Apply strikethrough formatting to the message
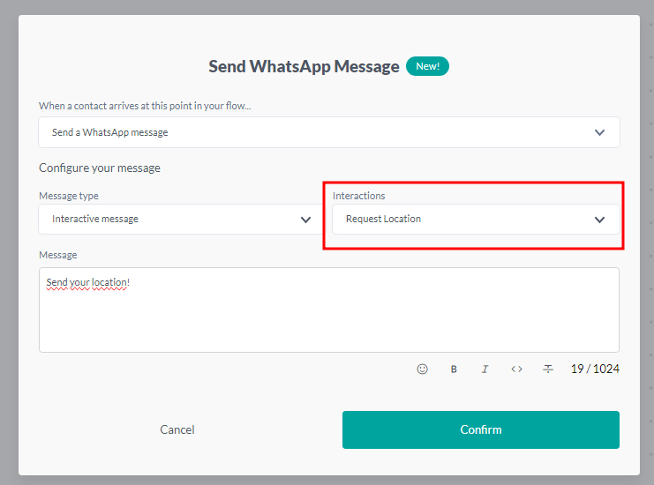 tap(548, 369)
